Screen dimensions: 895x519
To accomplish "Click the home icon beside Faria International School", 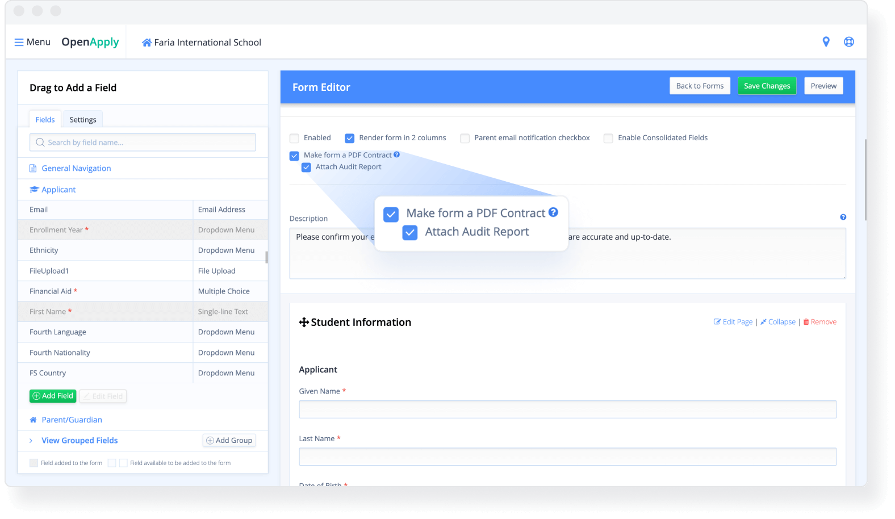I will (147, 43).
